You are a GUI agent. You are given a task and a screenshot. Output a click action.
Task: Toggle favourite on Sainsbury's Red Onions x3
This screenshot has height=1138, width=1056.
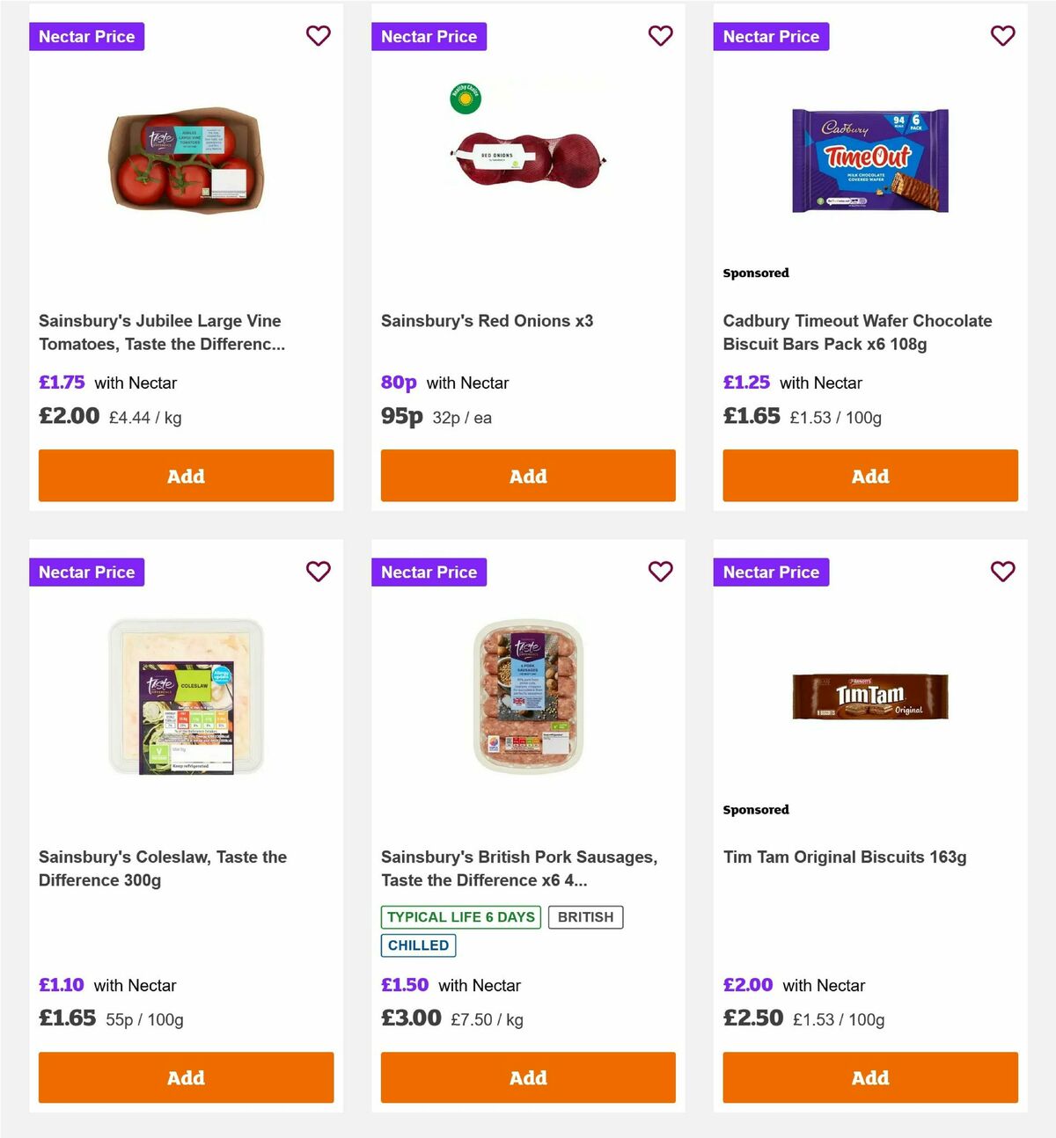(x=660, y=36)
